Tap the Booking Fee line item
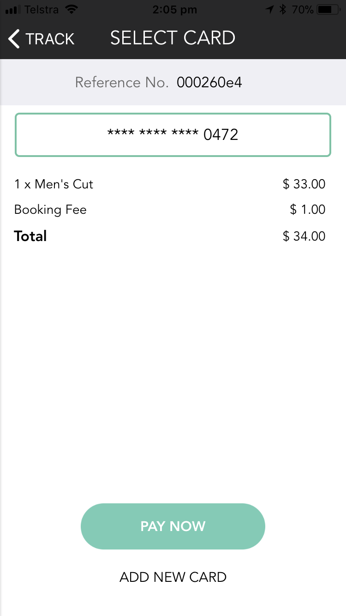The image size is (346, 616). click(x=50, y=210)
